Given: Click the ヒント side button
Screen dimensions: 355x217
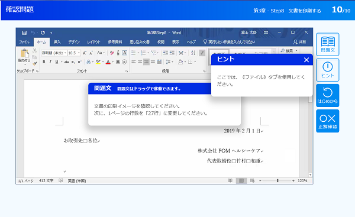Looking at the screenshot, I should tap(328, 70).
